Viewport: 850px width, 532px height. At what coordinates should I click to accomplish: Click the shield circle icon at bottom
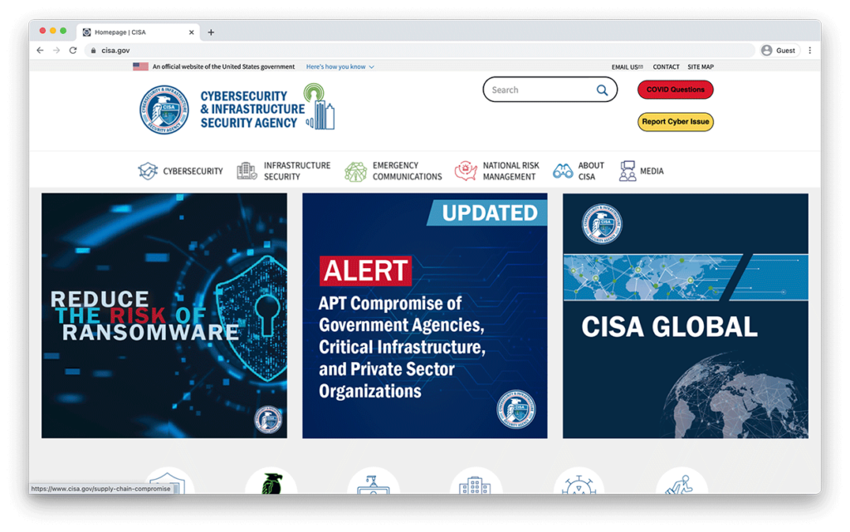(x=169, y=481)
